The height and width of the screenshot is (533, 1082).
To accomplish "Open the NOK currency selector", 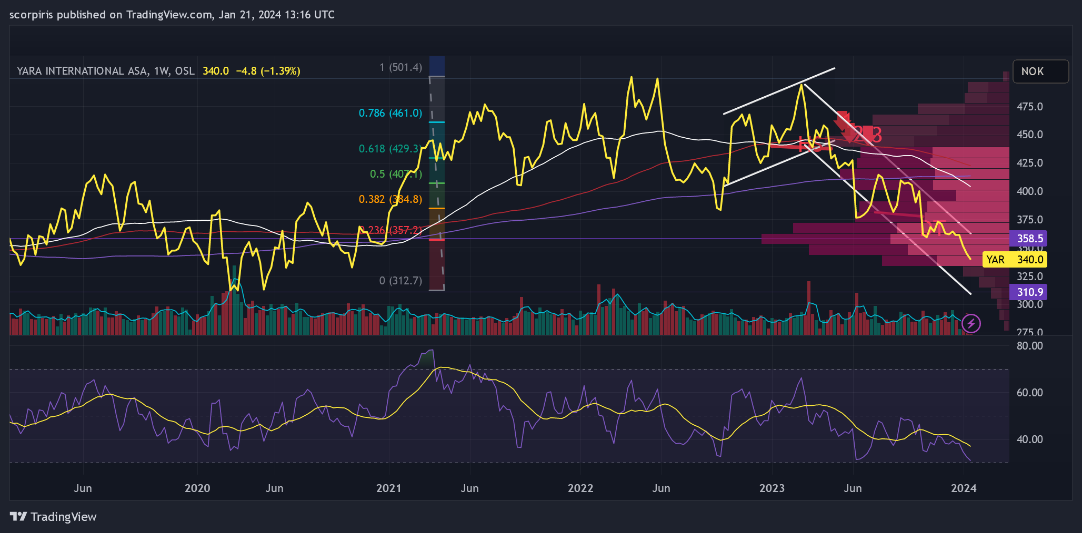I will click(1040, 71).
